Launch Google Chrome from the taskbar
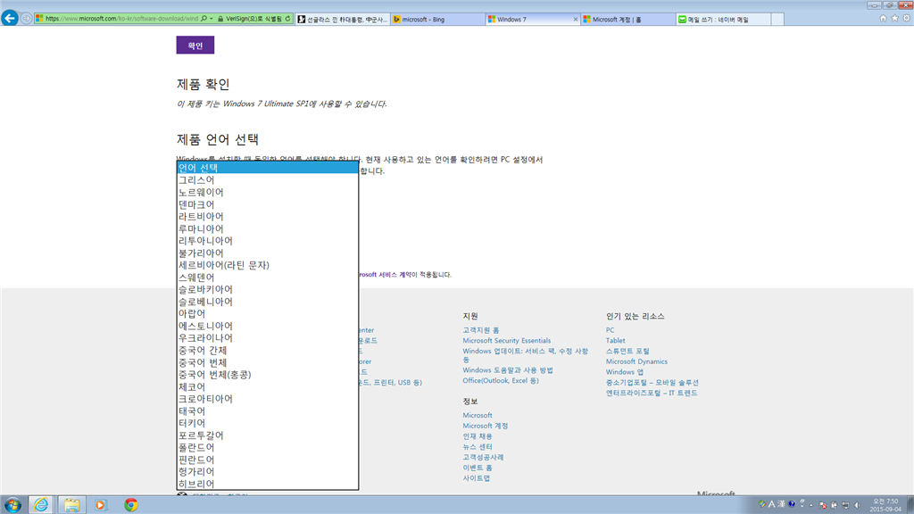 [x=130, y=505]
